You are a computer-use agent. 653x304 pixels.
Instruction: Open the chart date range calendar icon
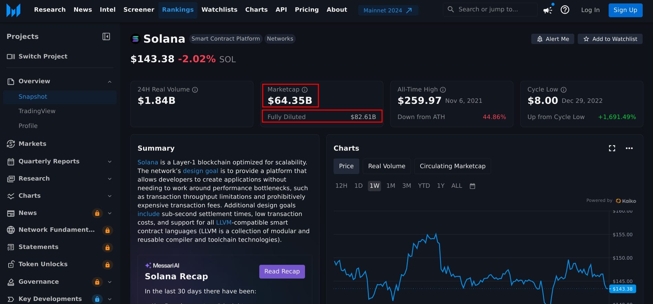click(x=472, y=186)
